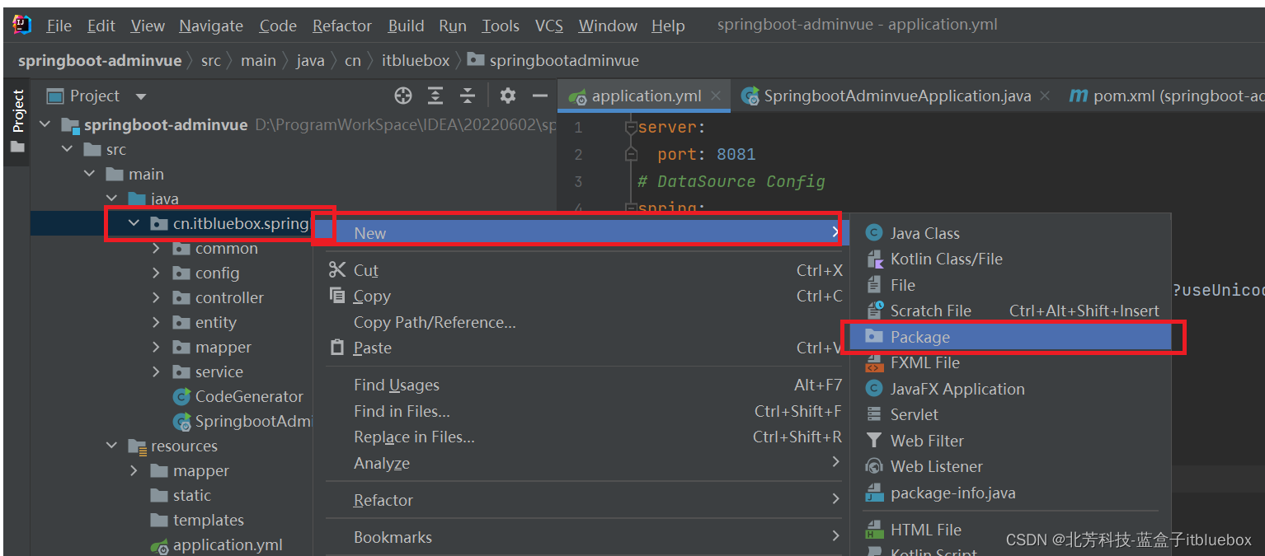Select the static folder in resources
This screenshot has height=556, width=1265.
(x=181, y=495)
